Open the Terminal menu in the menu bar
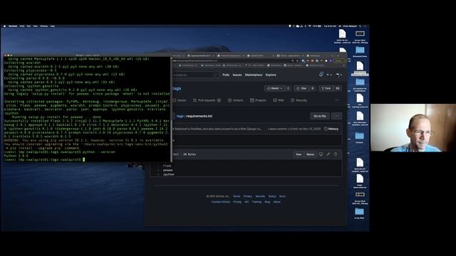Viewport: 456px width, 256px height. point(13,26)
